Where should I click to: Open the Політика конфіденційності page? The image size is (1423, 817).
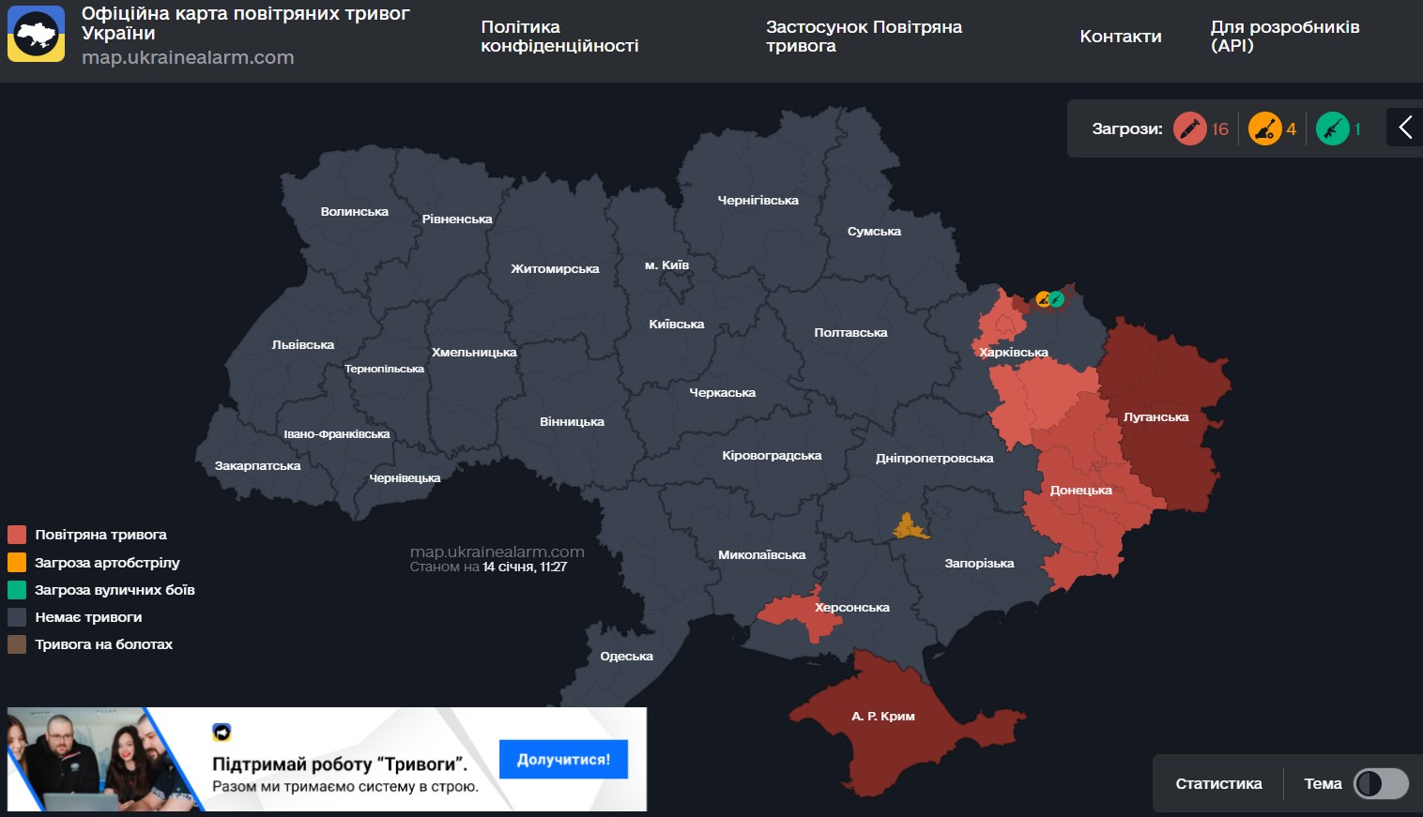click(559, 37)
